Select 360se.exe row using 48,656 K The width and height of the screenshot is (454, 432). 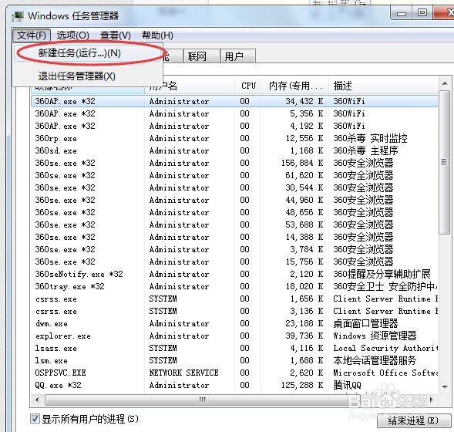[x=234, y=212]
